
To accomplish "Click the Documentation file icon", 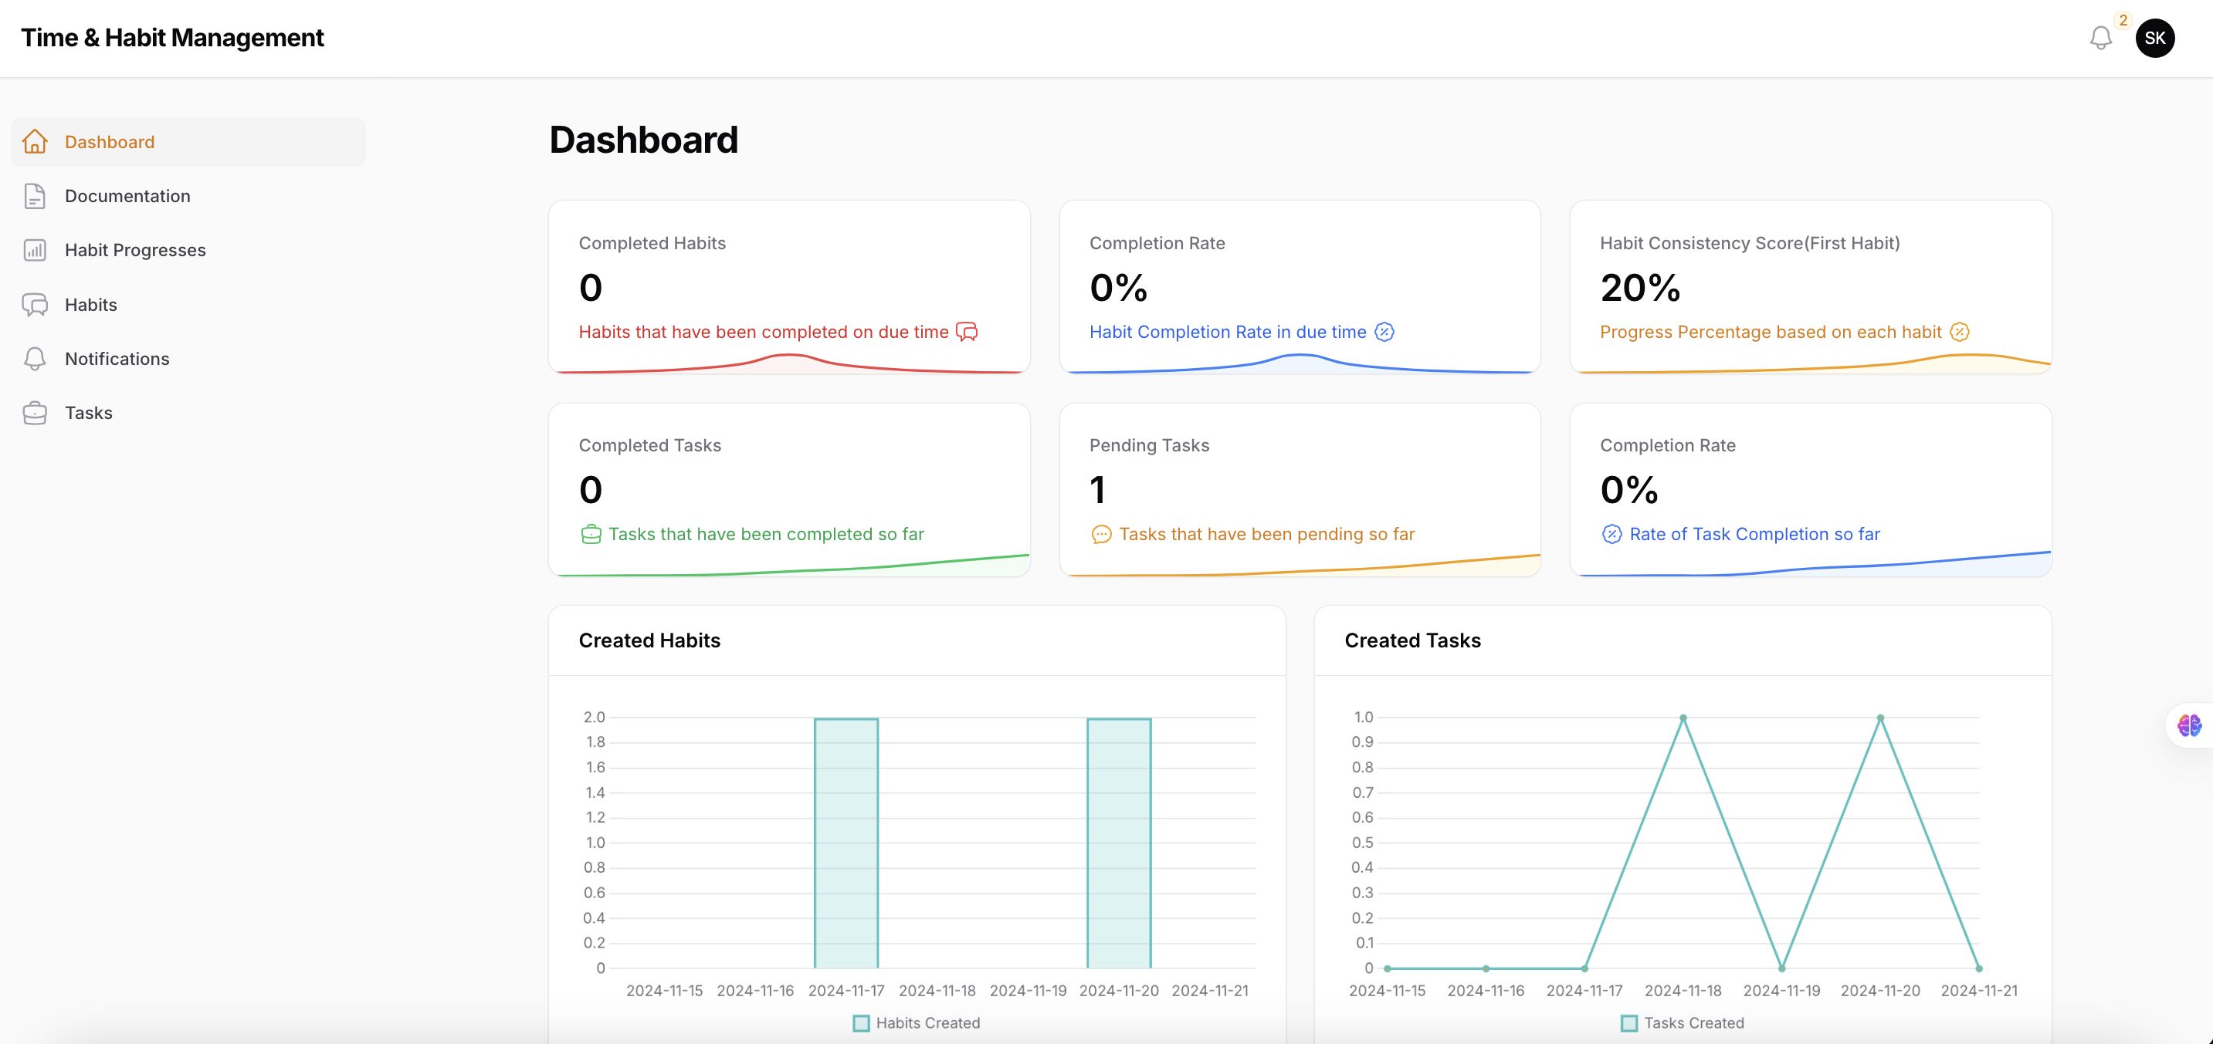I will [35, 196].
